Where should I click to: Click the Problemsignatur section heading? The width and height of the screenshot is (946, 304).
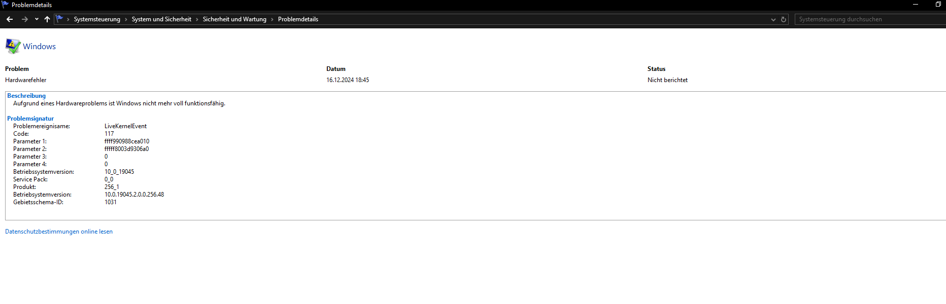30,119
